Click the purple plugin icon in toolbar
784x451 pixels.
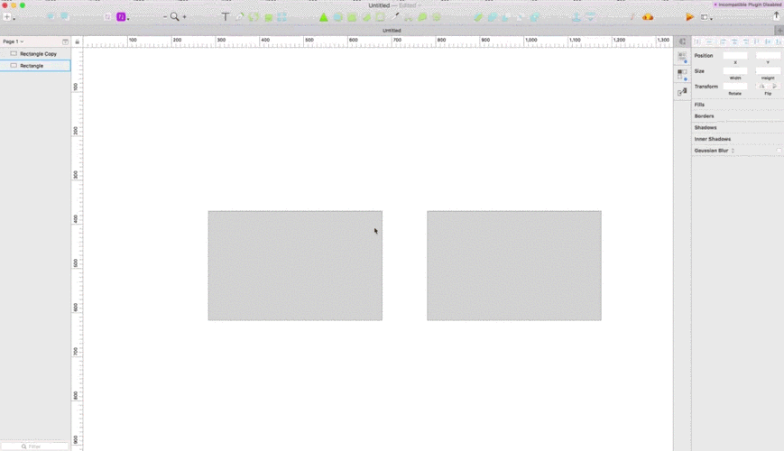click(x=121, y=17)
